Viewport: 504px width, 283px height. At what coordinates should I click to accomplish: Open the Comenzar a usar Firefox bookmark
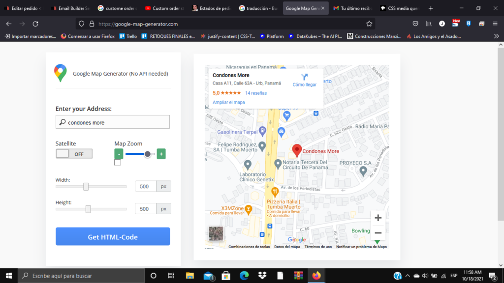pyautogui.click(x=88, y=36)
